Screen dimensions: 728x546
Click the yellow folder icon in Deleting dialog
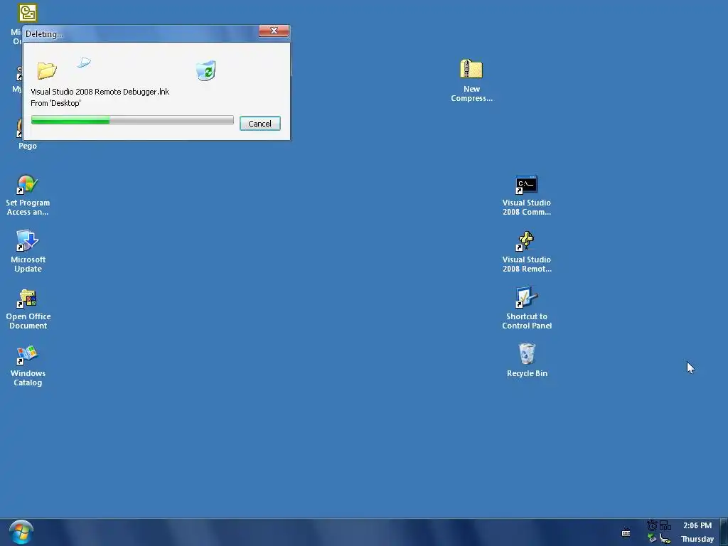(x=47, y=70)
